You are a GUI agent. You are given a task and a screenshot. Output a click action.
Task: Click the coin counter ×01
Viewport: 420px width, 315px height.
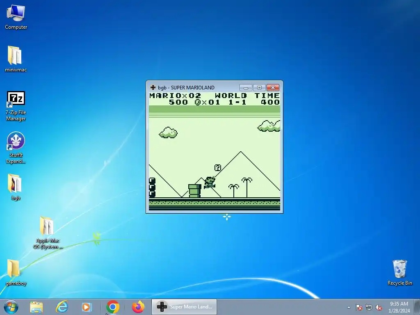coord(208,102)
